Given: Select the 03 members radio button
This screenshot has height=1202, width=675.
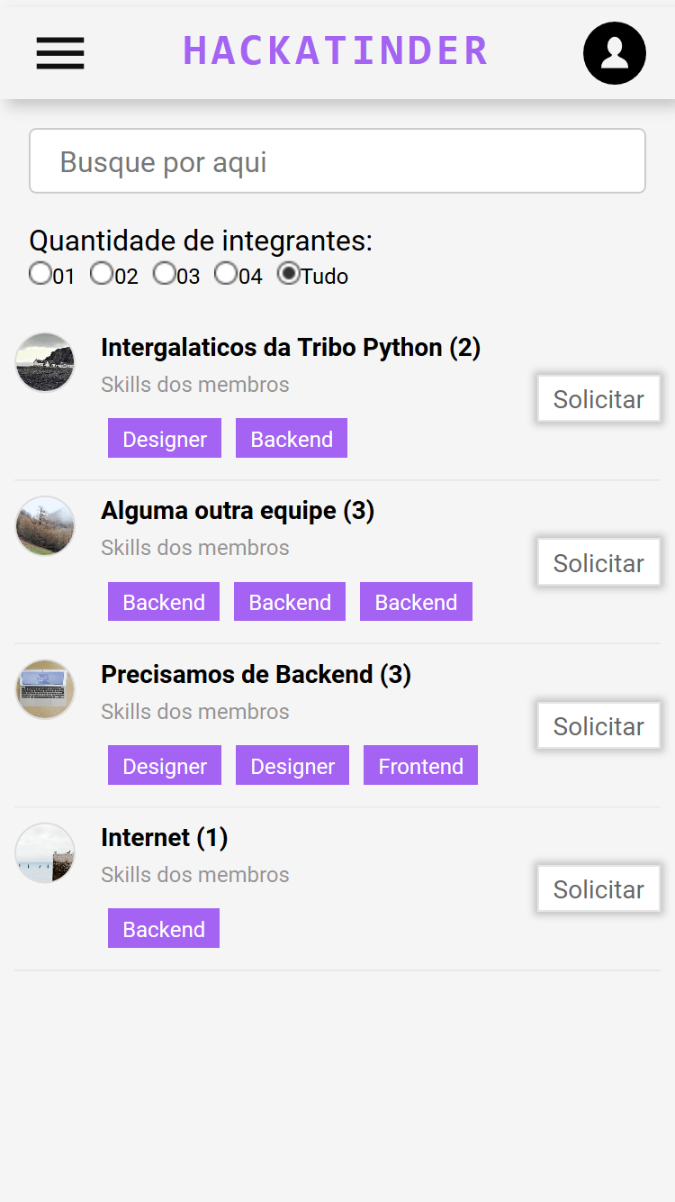Looking at the screenshot, I should tap(164, 273).
